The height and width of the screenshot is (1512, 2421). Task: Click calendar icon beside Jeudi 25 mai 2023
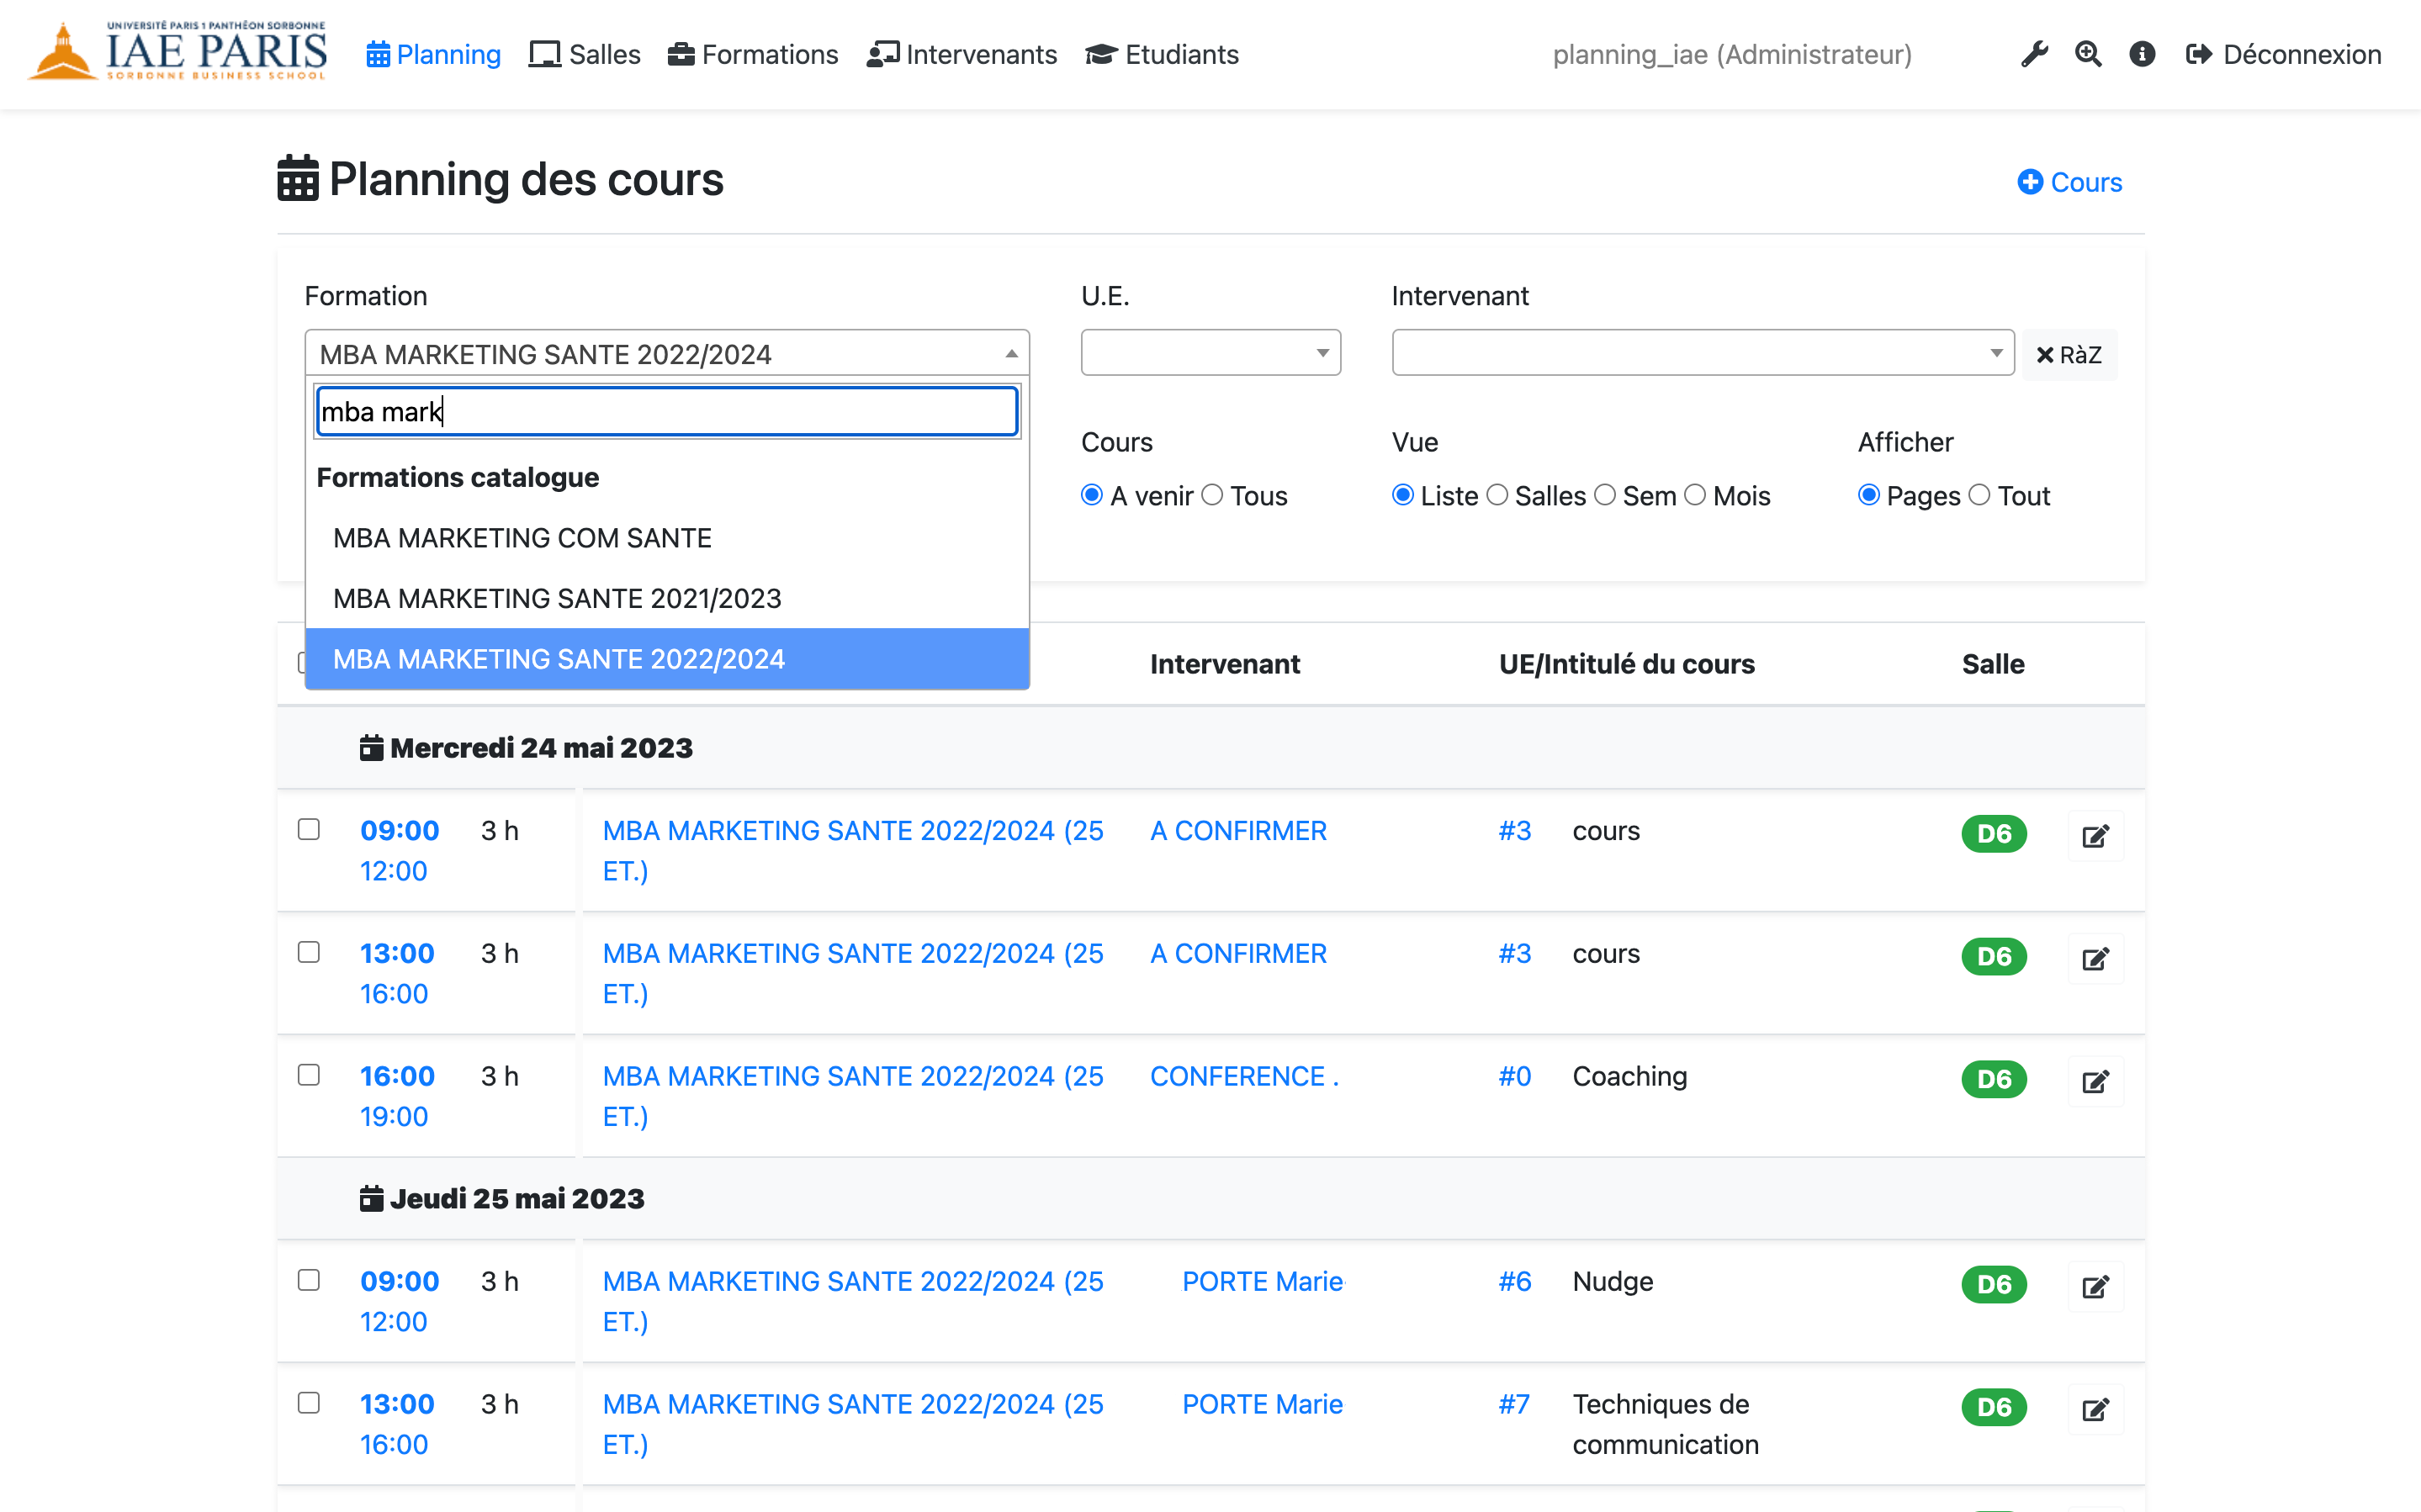coord(372,1198)
